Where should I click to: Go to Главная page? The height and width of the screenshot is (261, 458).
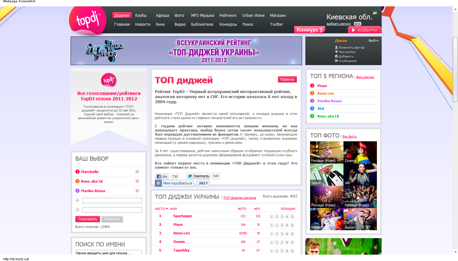[x=122, y=24]
